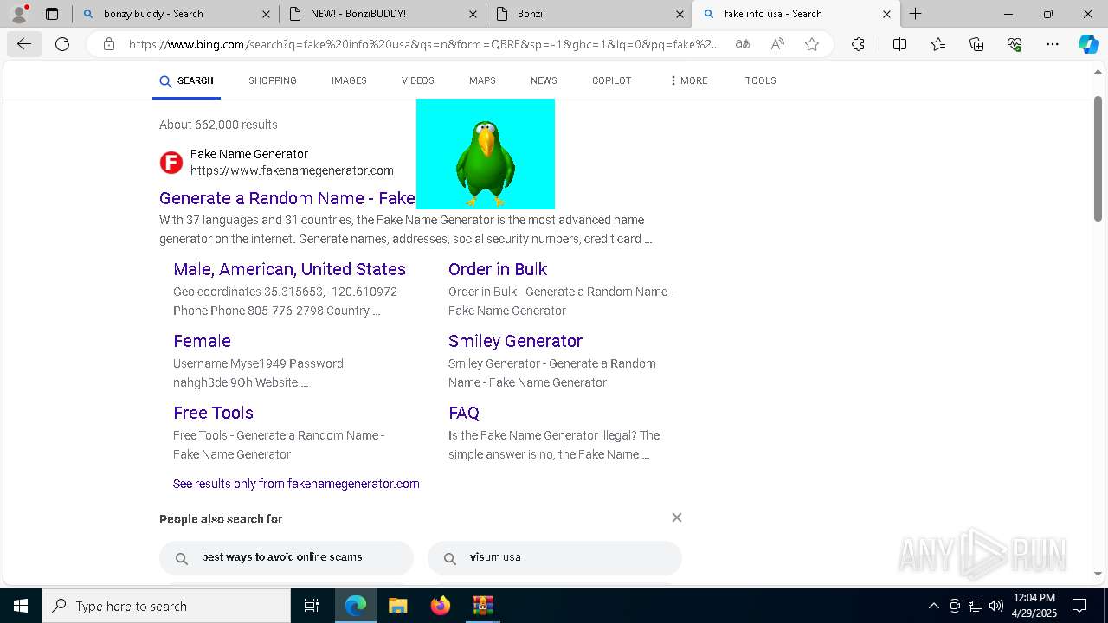The width and height of the screenshot is (1108, 623).
Task: Open the Favorites list icon
Action: (938, 44)
